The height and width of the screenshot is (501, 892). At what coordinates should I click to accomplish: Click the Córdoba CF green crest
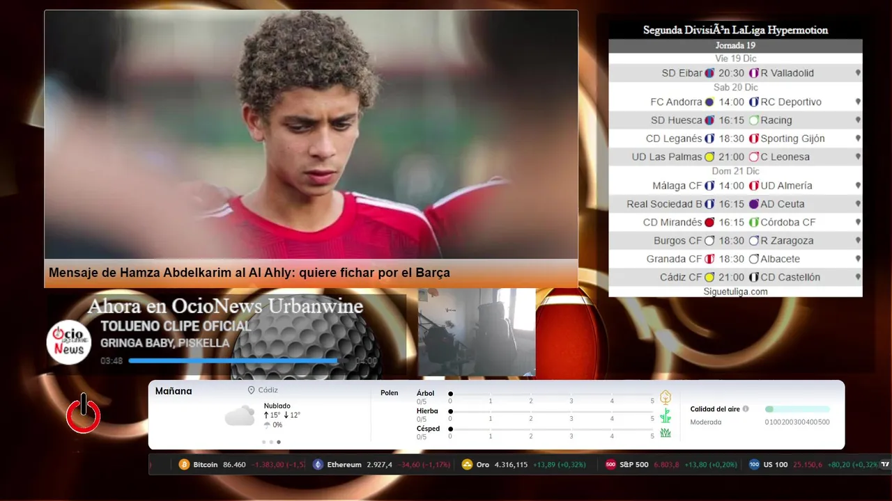coord(753,223)
